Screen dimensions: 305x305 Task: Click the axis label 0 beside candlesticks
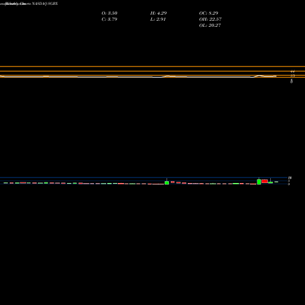(x=289, y=184)
